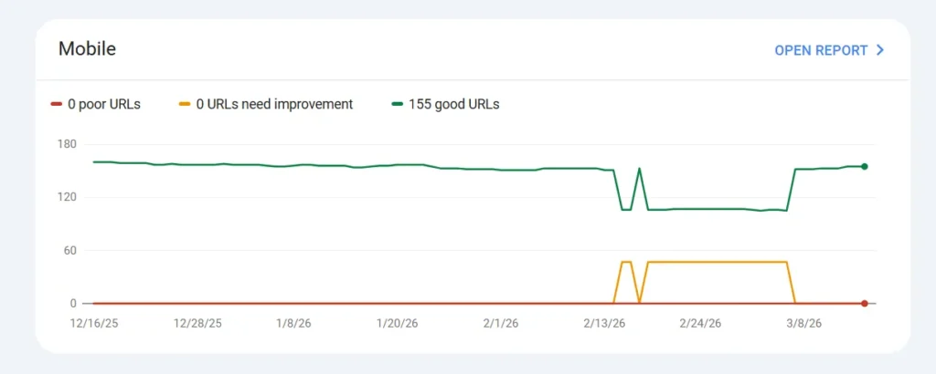This screenshot has width=936, height=374.
Task: Click the red poor URLs legend marker
Action: [x=56, y=104]
